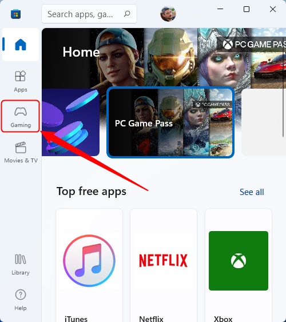
Task: Select the Gaming controller icon
Action: click(21, 112)
